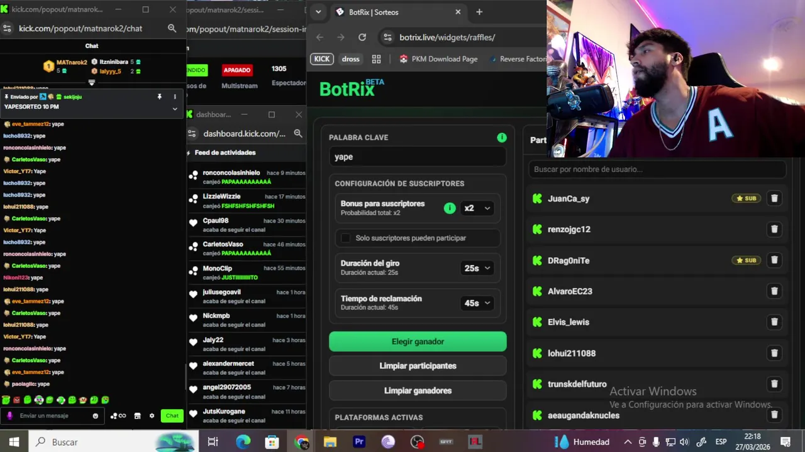Toggle Solo suscriptores pueden participar checkbox
805x452 pixels.
(x=345, y=238)
